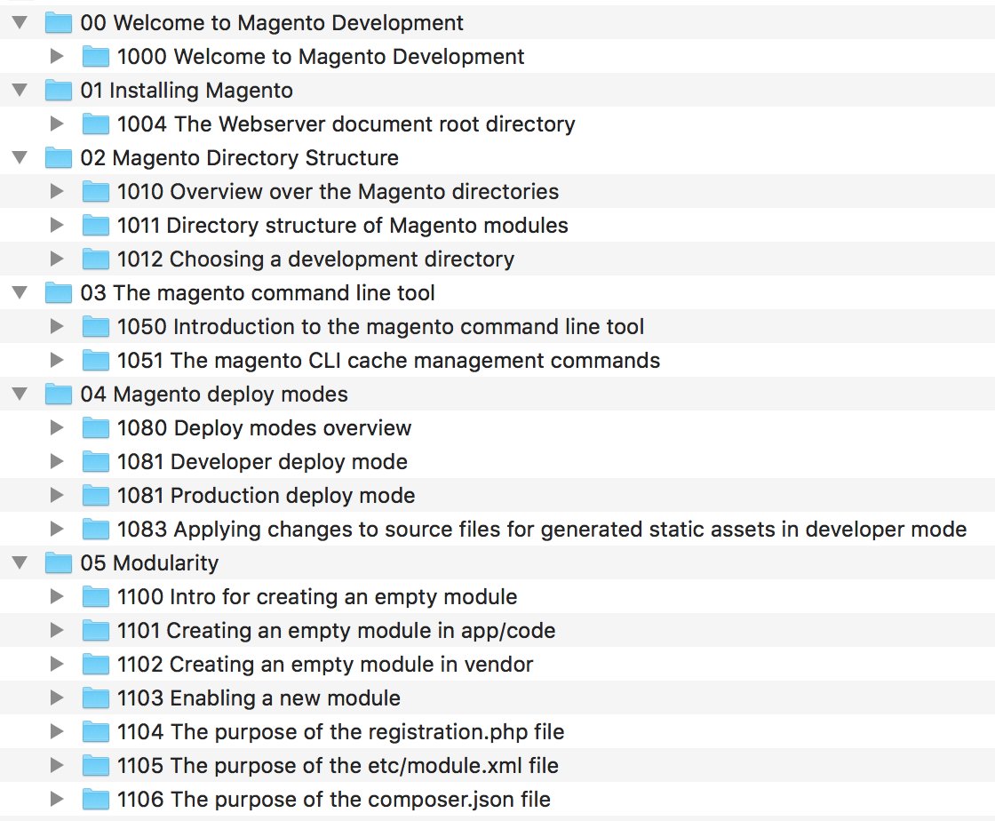Click folder icon of 1106 composer.json row
Screen dimensions: 995x821
96,800
